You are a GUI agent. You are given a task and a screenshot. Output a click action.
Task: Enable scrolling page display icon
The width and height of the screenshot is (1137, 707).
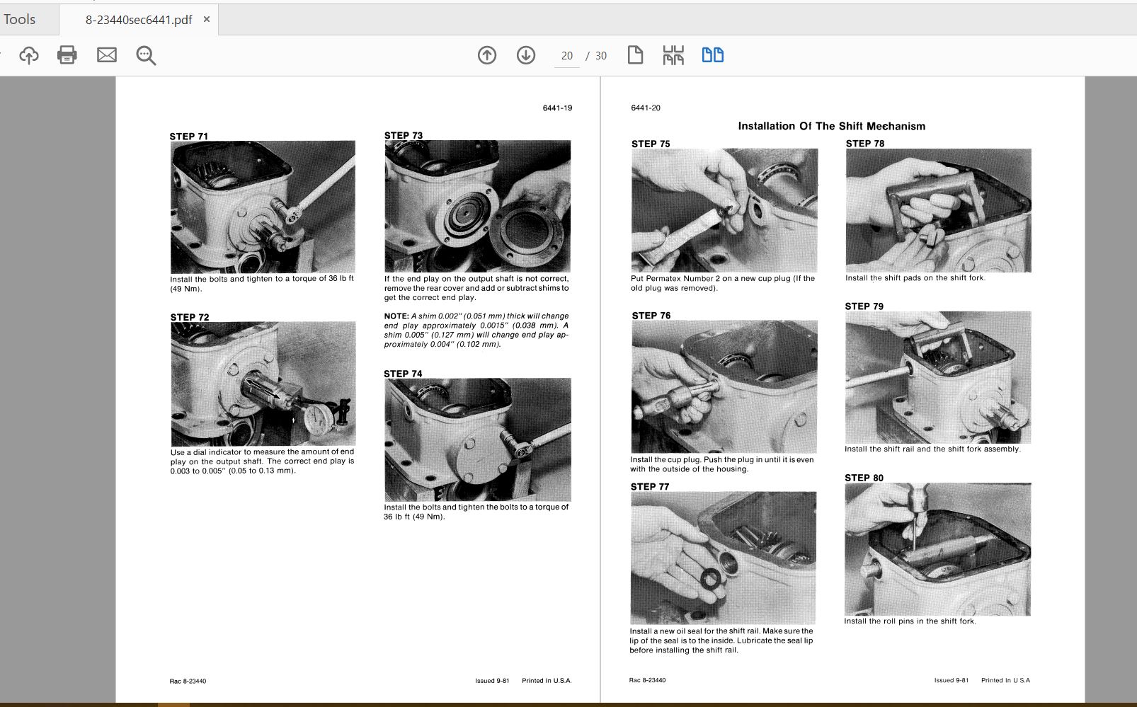(x=673, y=55)
